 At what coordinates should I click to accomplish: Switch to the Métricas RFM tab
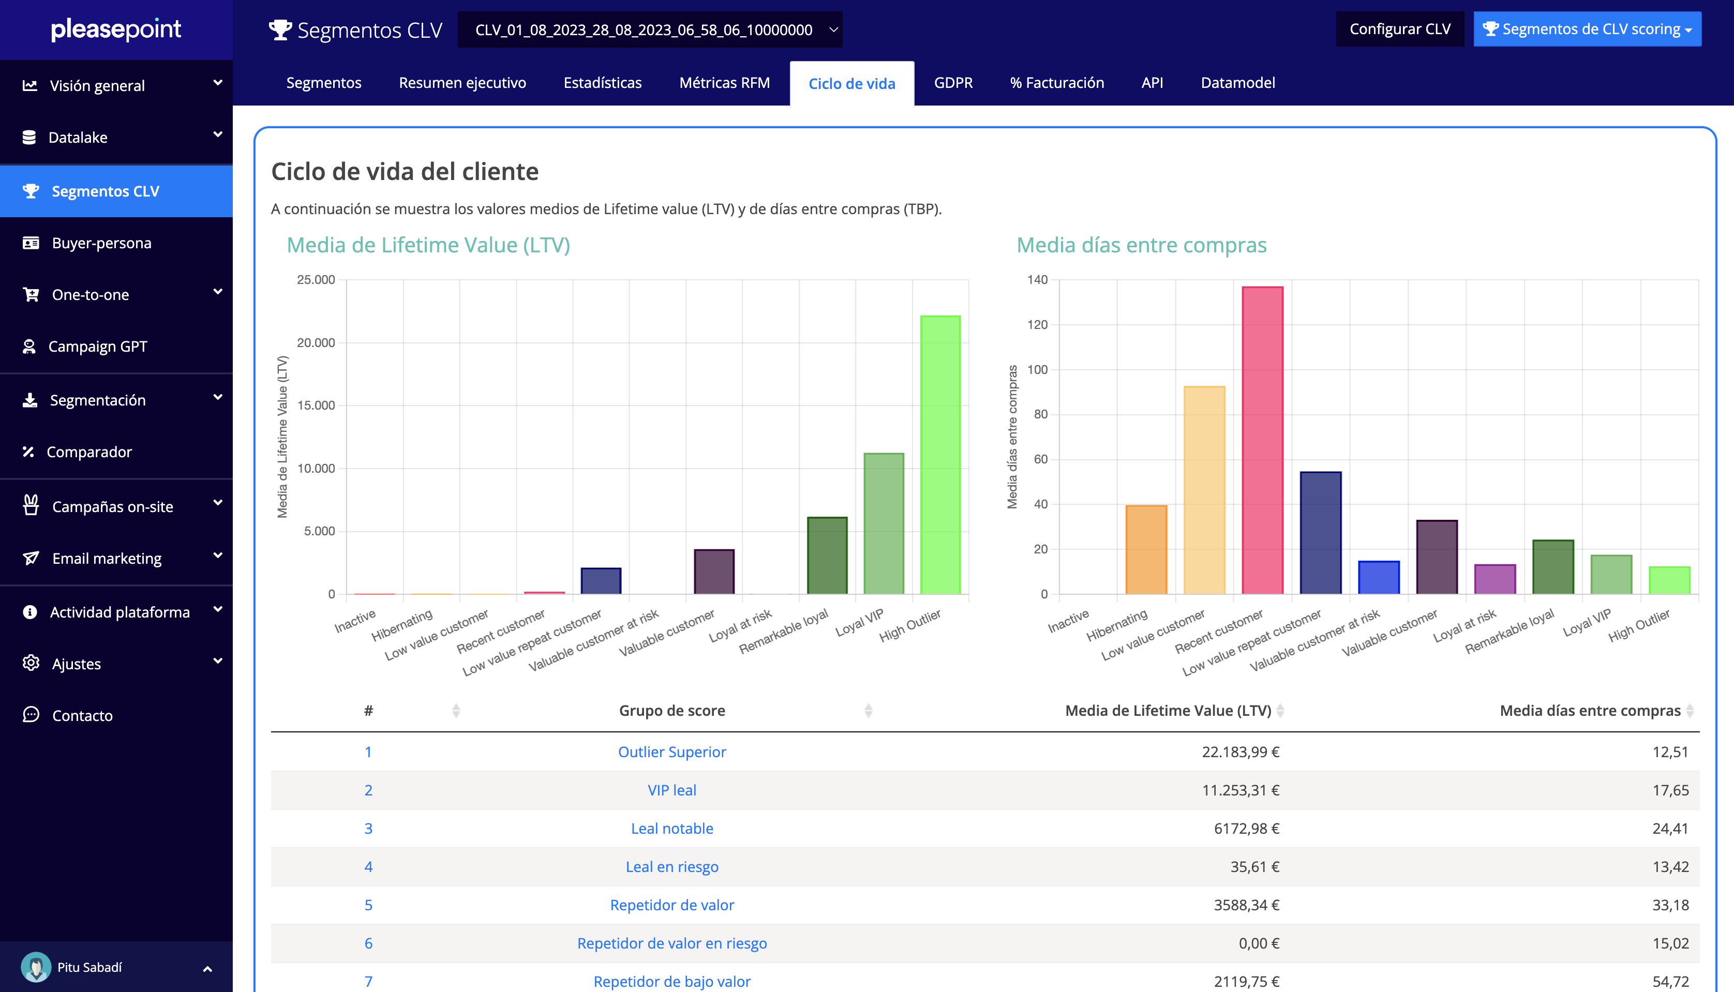pyautogui.click(x=724, y=83)
